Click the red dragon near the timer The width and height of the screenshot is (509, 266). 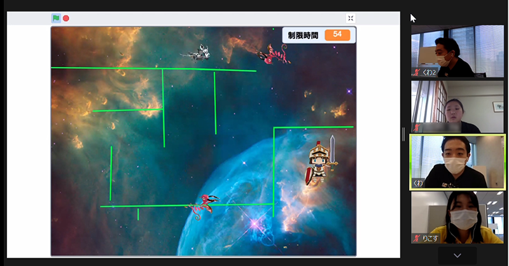[x=273, y=55]
